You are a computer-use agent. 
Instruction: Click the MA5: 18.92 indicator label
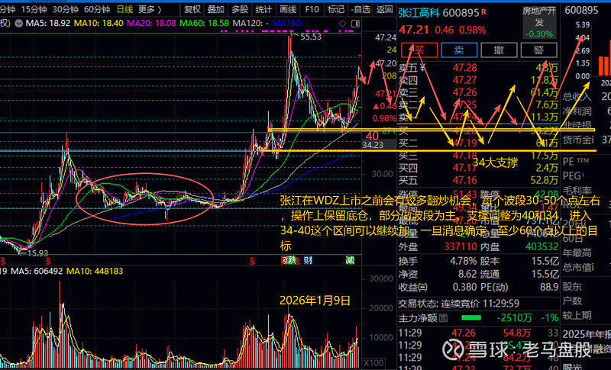pyautogui.click(x=48, y=24)
